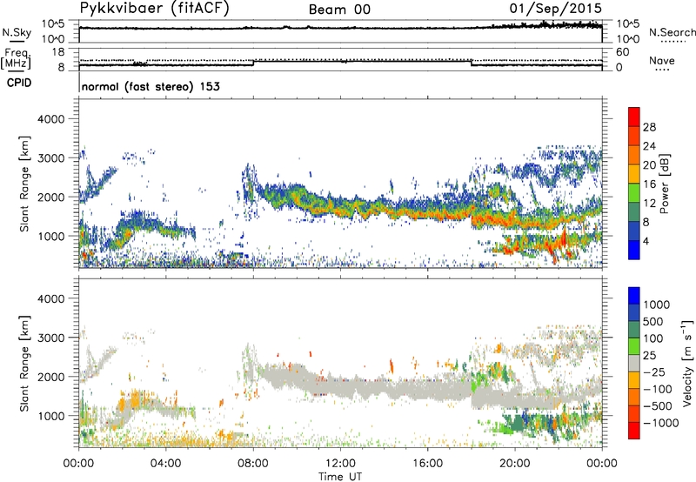Image resolution: width=696 pixels, height=482 pixels.
Task: Click the Slant Range [km] label of velocity panel
Action: tap(25, 363)
